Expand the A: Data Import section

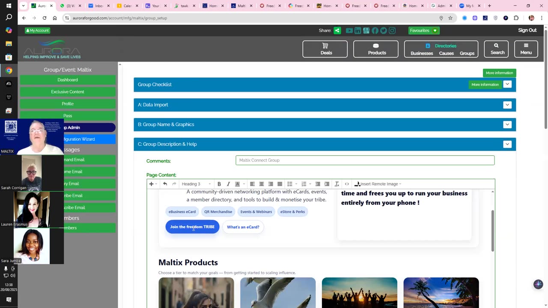507,105
